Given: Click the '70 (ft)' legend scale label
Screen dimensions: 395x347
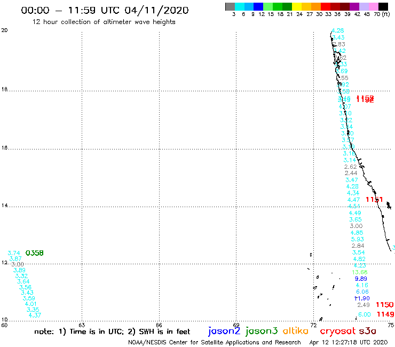Looking at the screenshot, I should 382,14.
